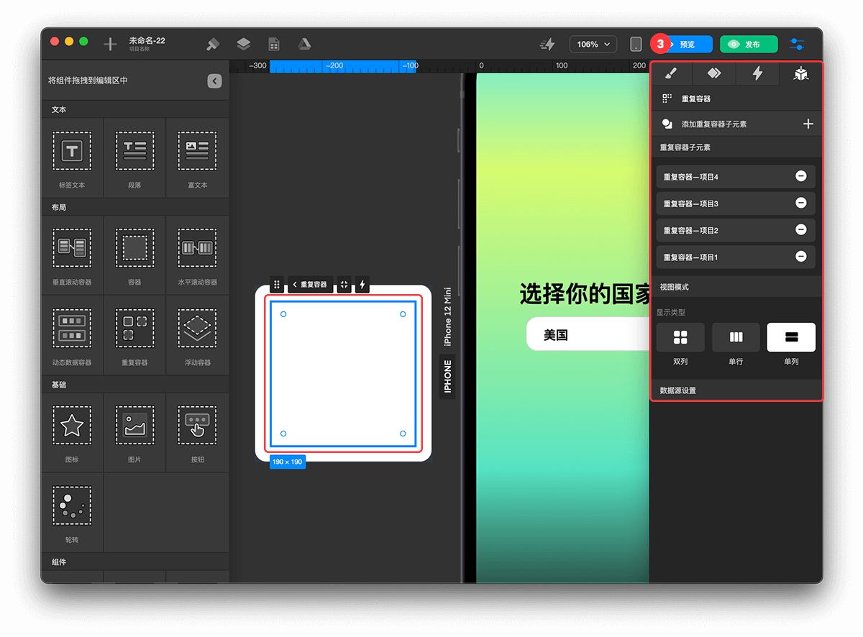Click the 未命名-22 project title
The height and width of the screenshot is (637, 863).
click(147, 41)
